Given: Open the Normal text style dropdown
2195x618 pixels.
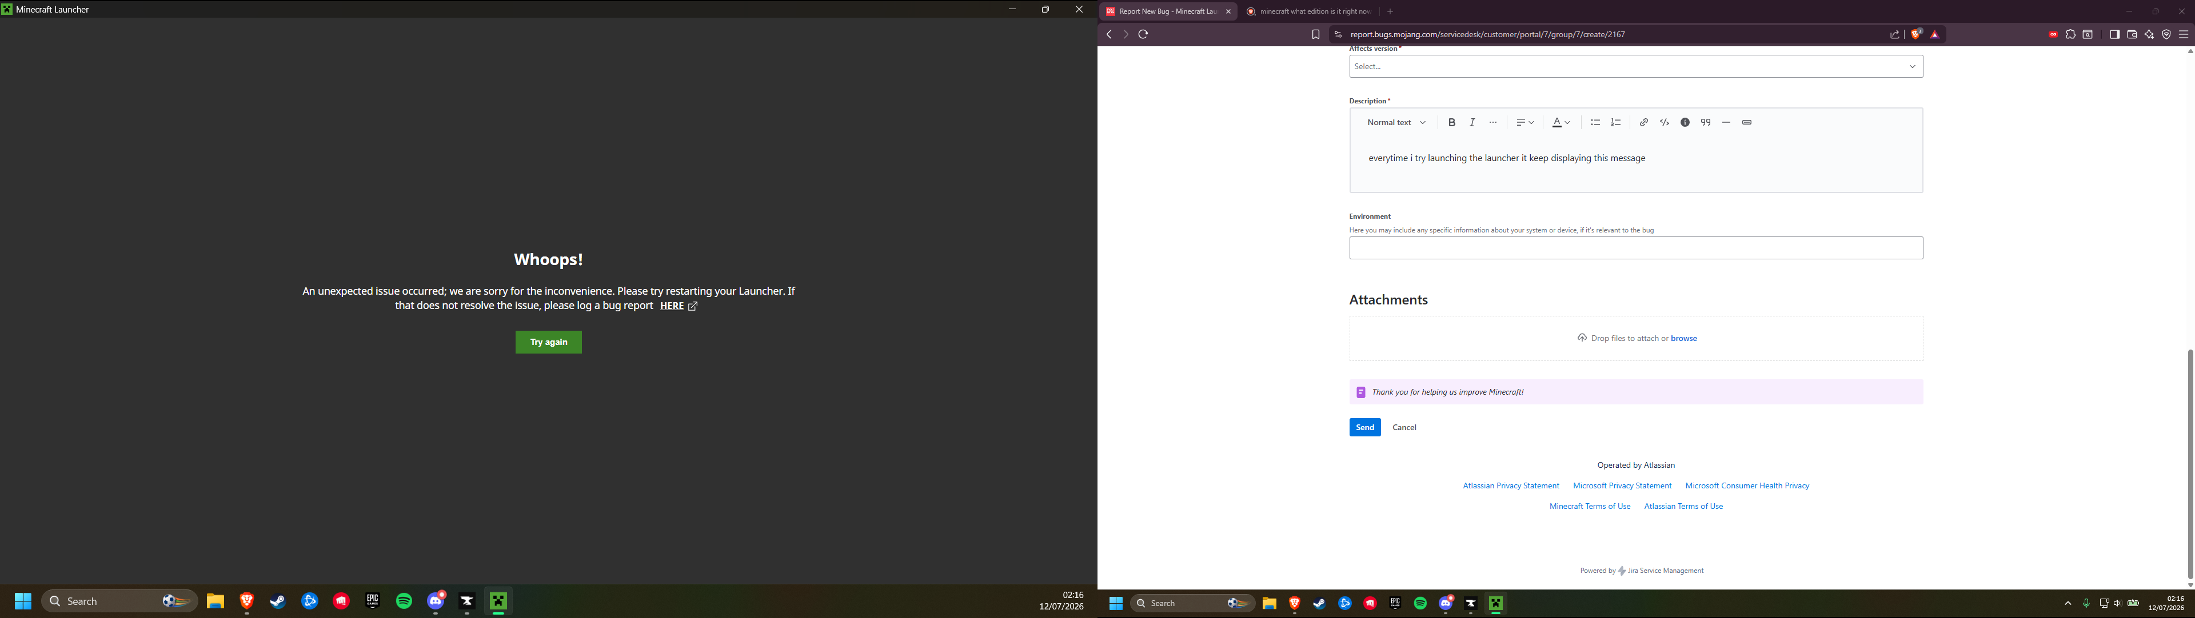Looking at the screenshot, I should 1396,123.
